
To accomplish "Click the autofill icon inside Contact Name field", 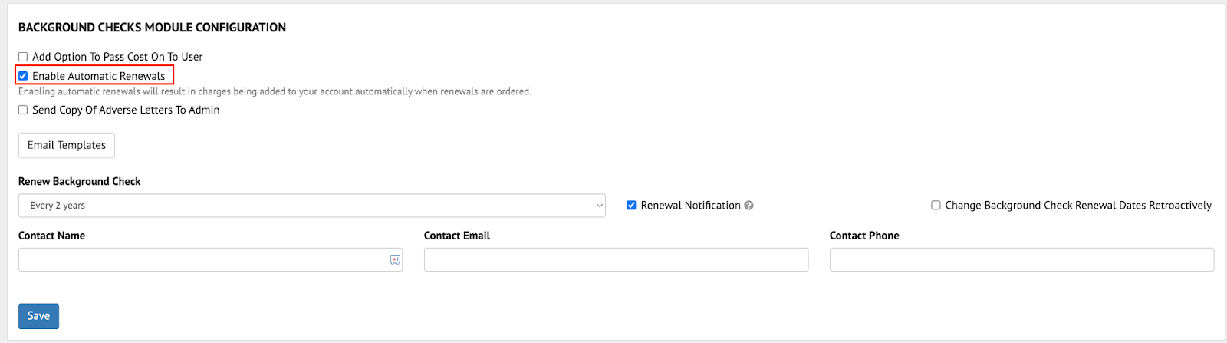I will tap(395, 260).
